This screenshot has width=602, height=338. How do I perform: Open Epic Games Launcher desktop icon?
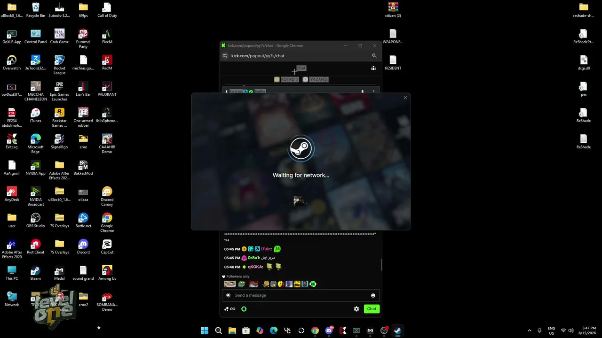[59, 91]
